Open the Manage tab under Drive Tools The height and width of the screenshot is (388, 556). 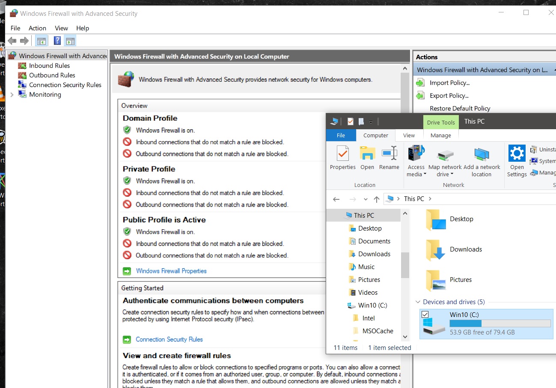click(x=441, y=135)
